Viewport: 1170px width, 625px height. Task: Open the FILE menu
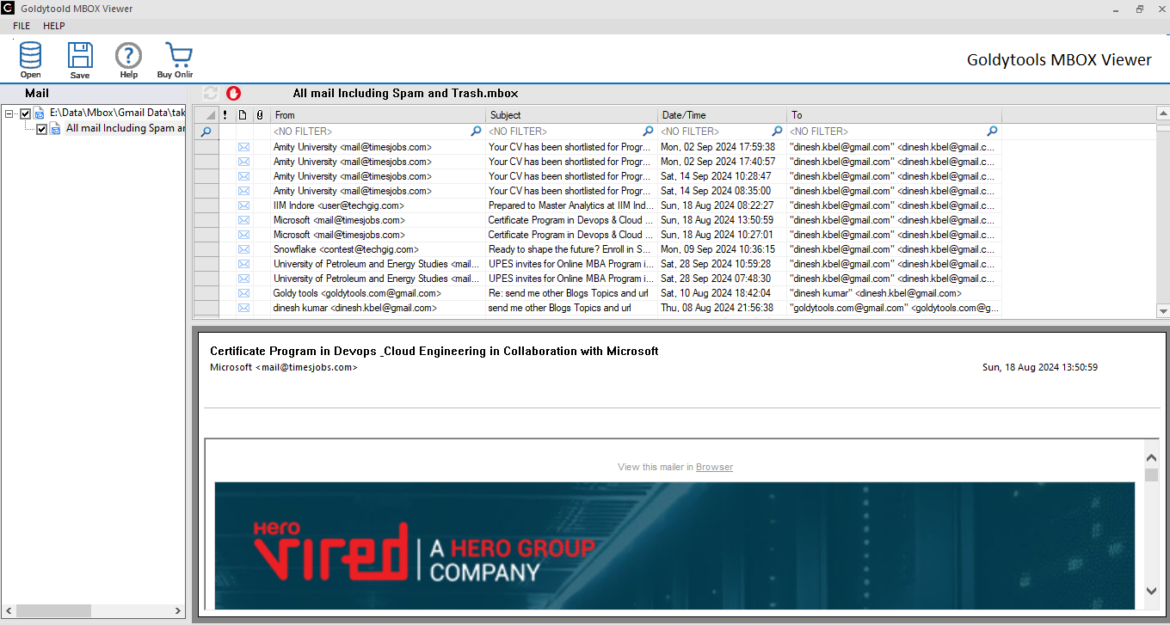22,27
